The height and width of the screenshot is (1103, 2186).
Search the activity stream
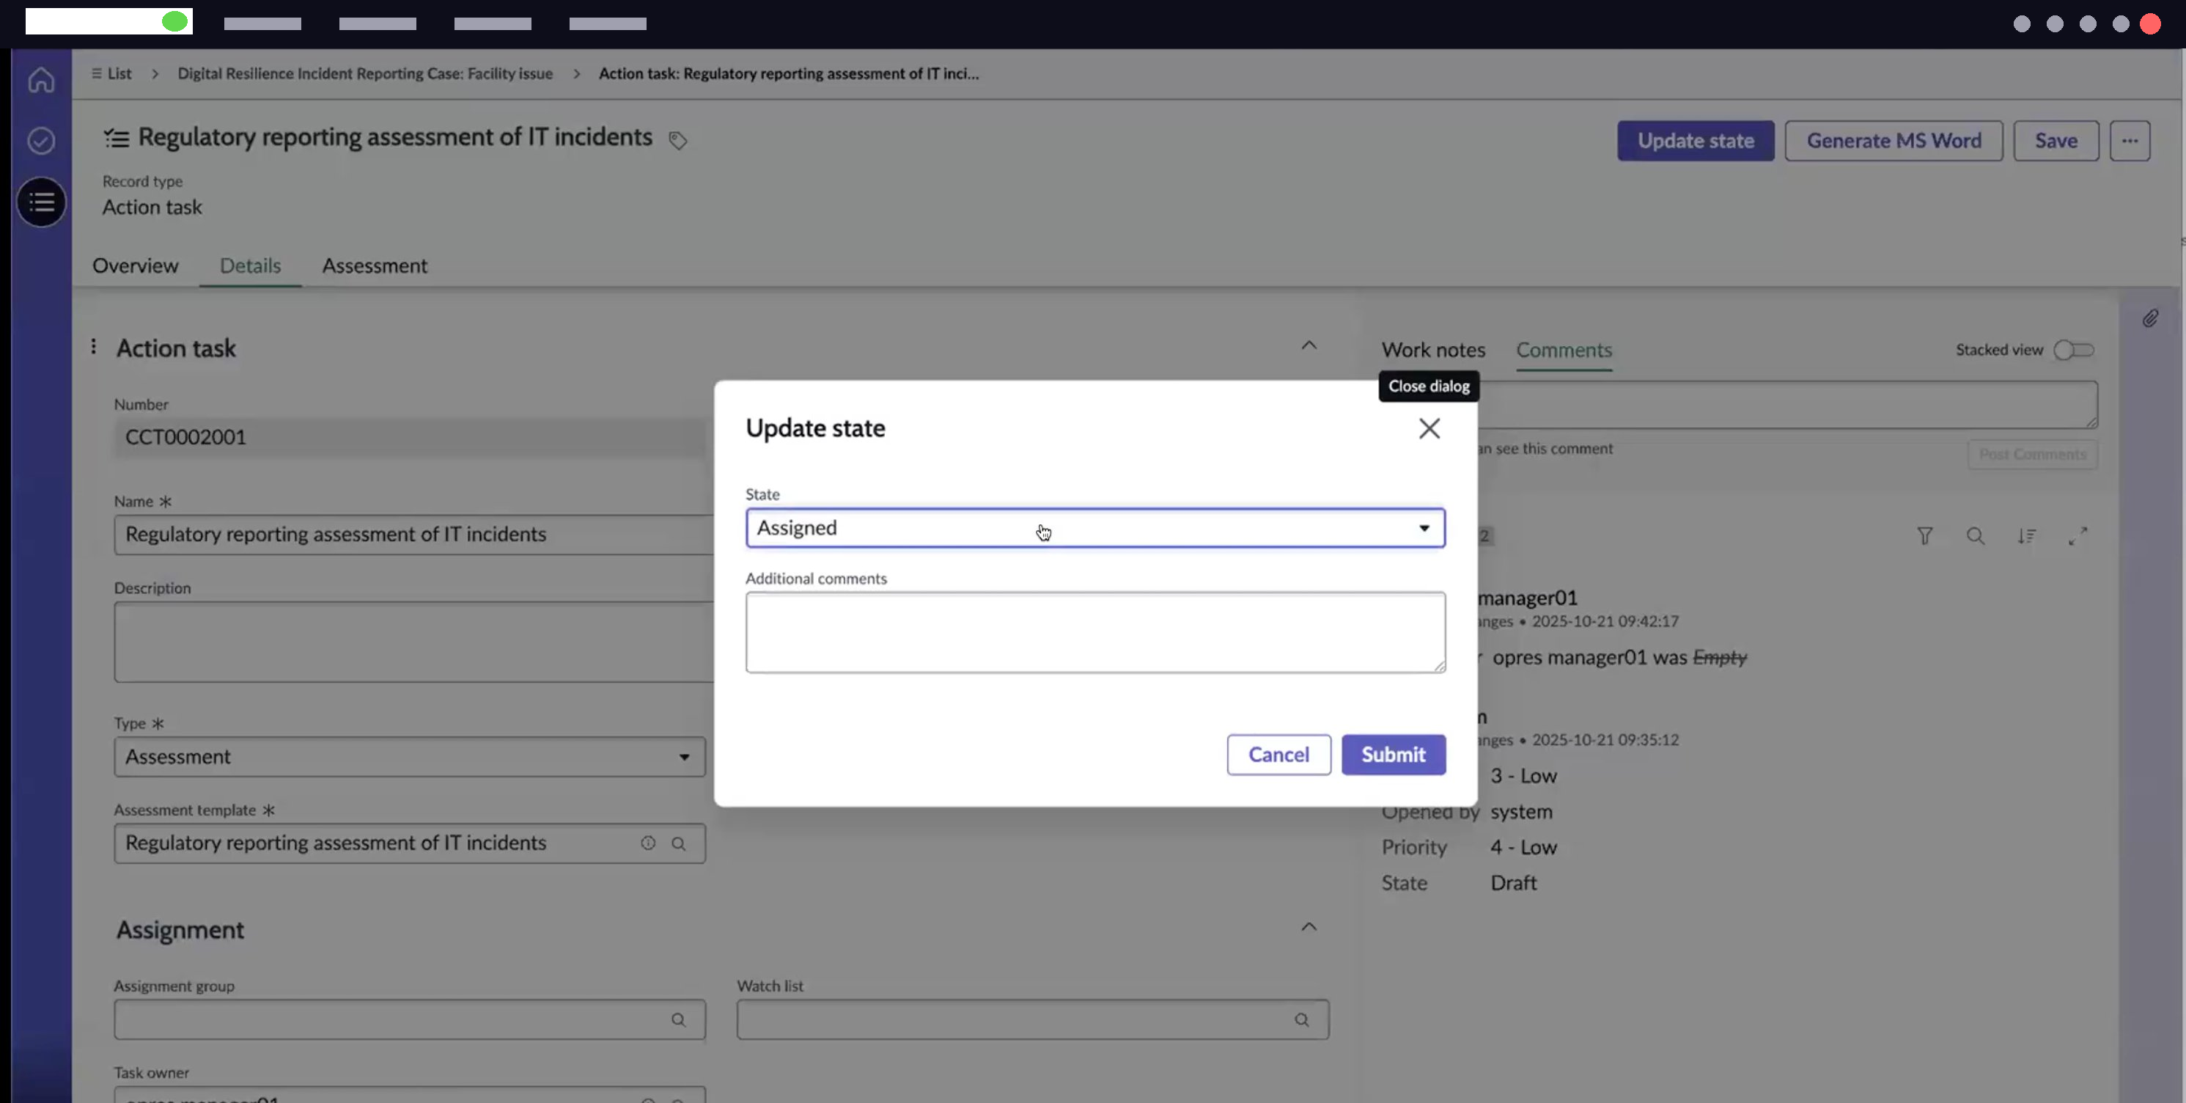[x=1975, y=536]
